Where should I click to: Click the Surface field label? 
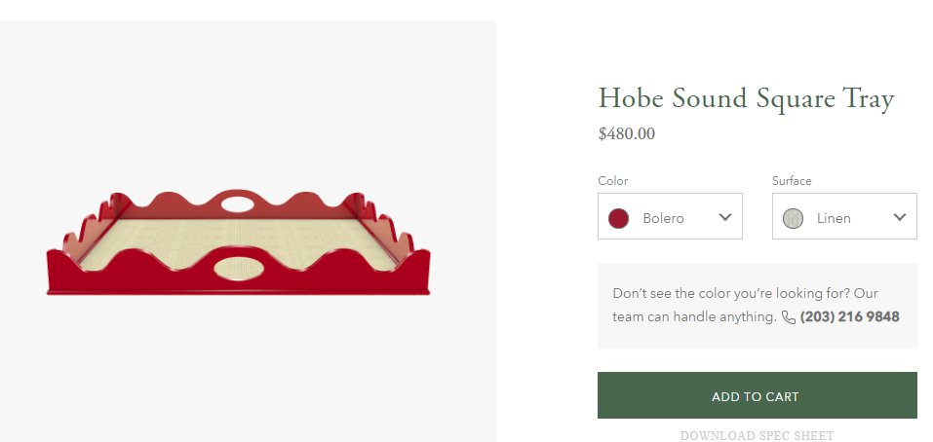click(x=792, y=181)
